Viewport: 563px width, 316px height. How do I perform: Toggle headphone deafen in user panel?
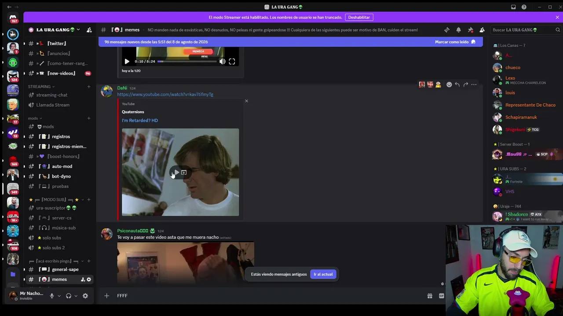coord(68,296)
